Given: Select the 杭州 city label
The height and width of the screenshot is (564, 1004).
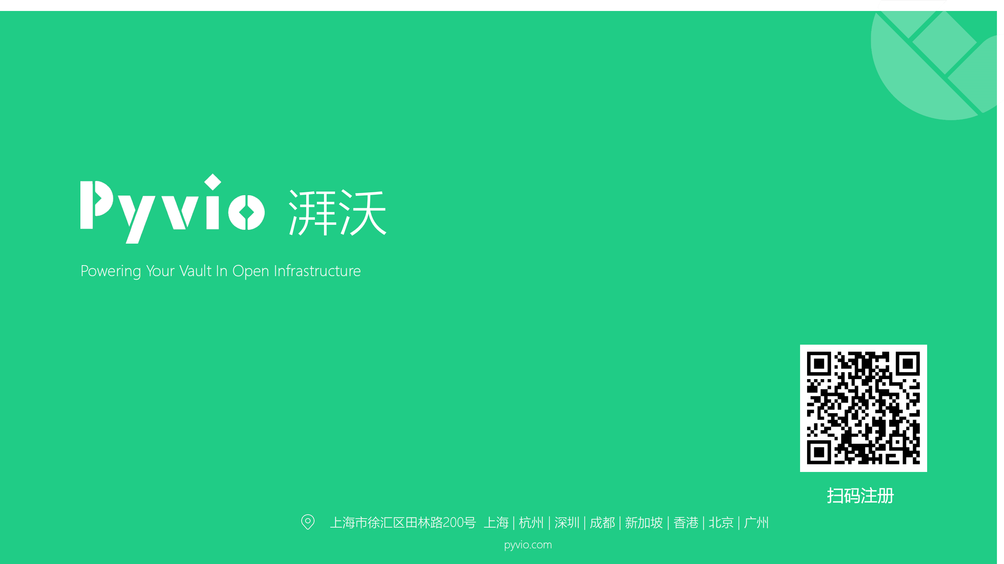Looking at the screenshot, I should coord(531,522).
